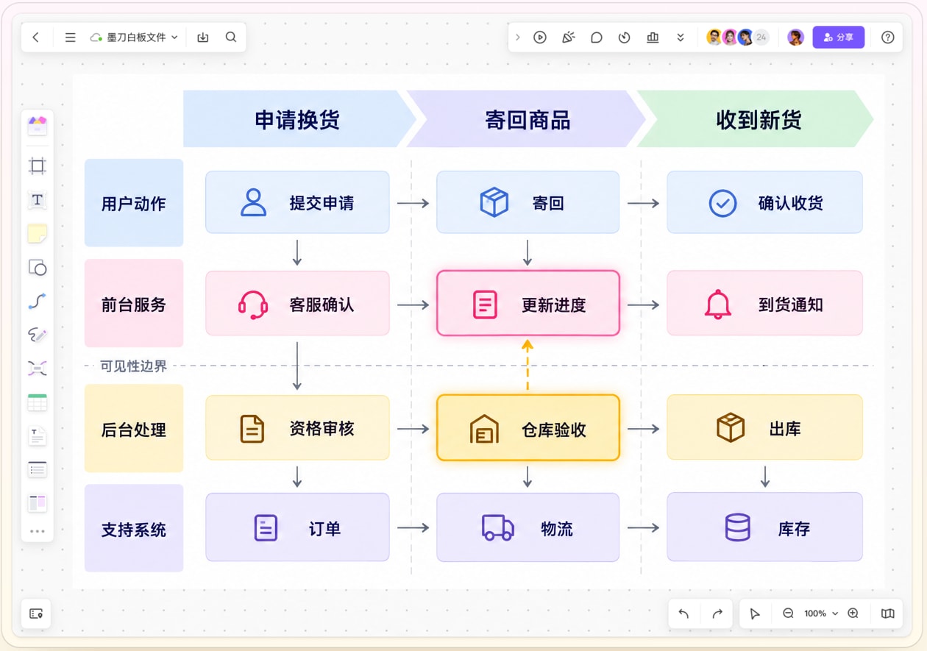Click the 24 collaborators count badge
Viewport: 927px width, 651px height.
(x=761, y=37)
